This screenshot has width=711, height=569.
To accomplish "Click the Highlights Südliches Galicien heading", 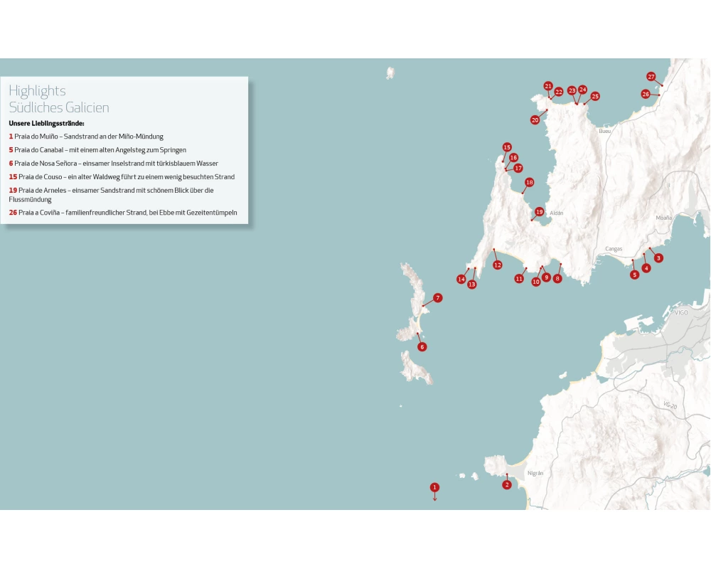I will [x=59, y=99].
